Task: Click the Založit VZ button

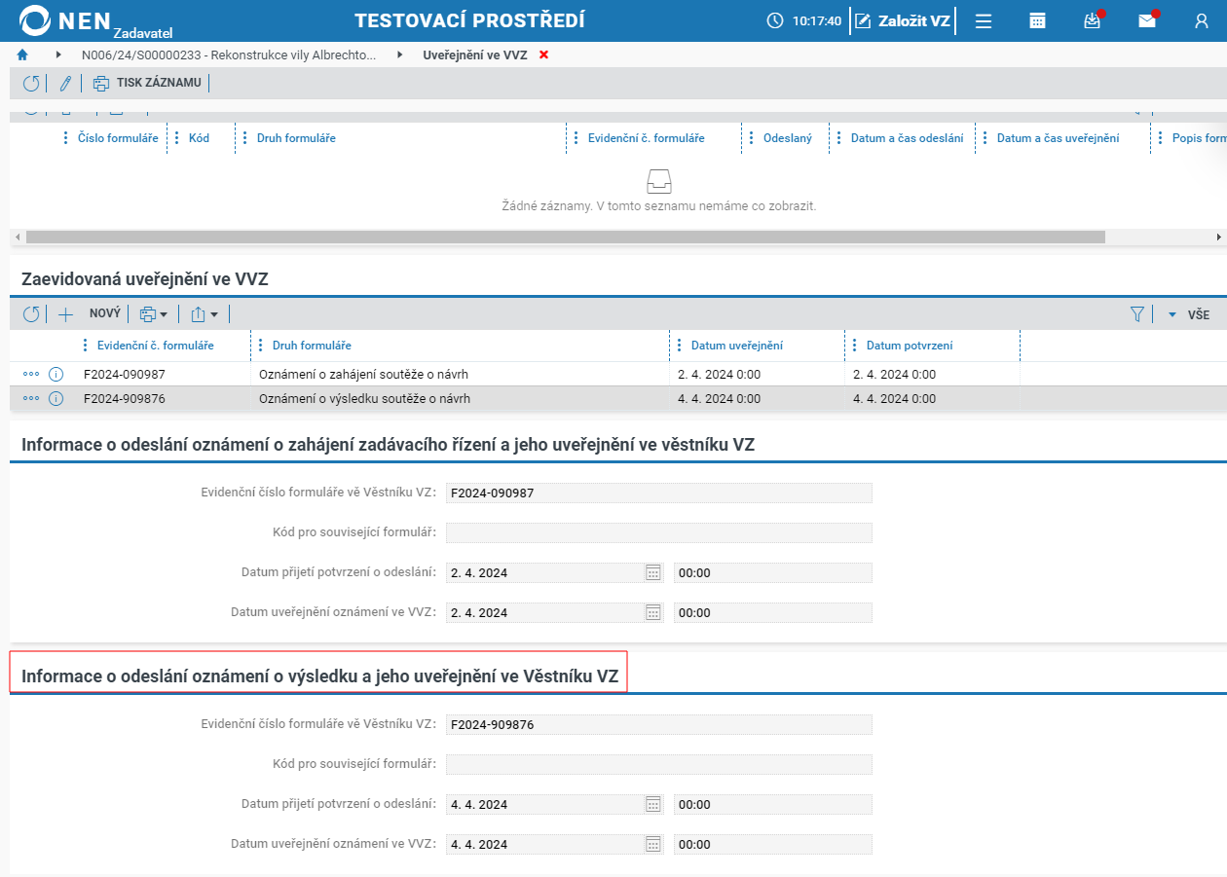Action: [903, 20]
